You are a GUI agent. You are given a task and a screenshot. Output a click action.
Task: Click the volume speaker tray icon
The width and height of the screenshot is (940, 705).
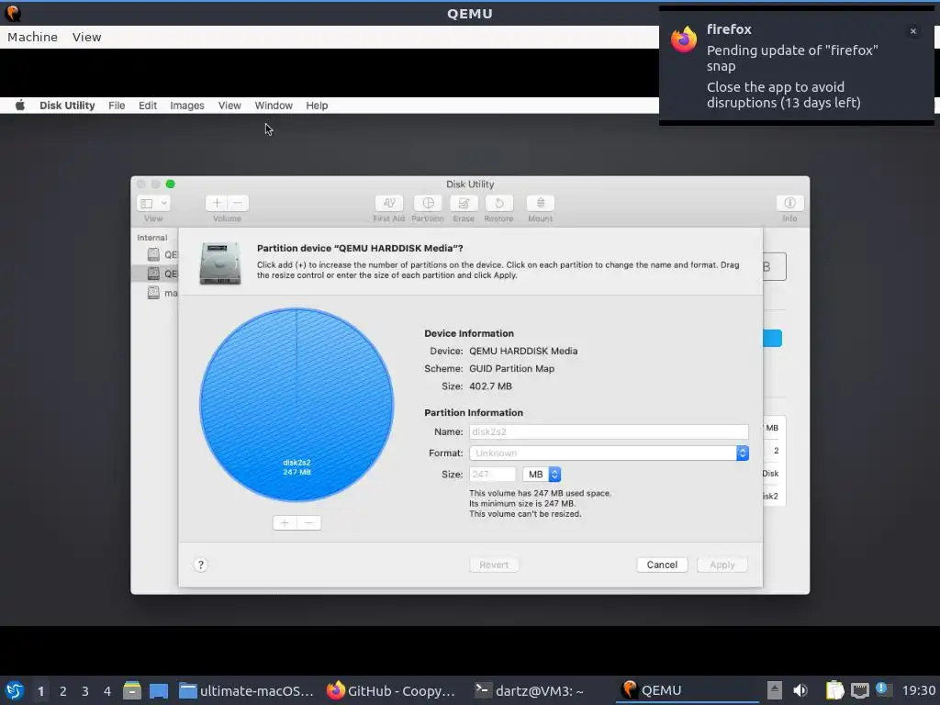point(800,690)
